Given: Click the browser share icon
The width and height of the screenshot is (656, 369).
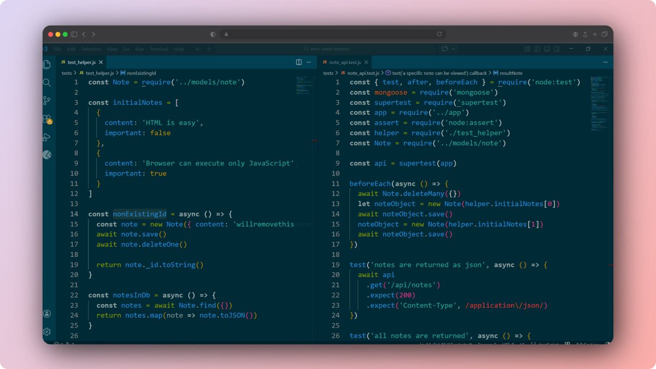Looking at the screenshot, I should (585, 34).
